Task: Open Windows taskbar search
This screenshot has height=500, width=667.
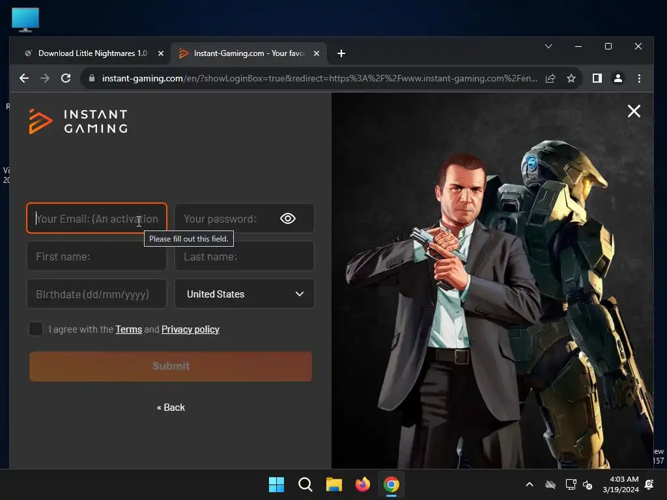Action: point(305,484)
